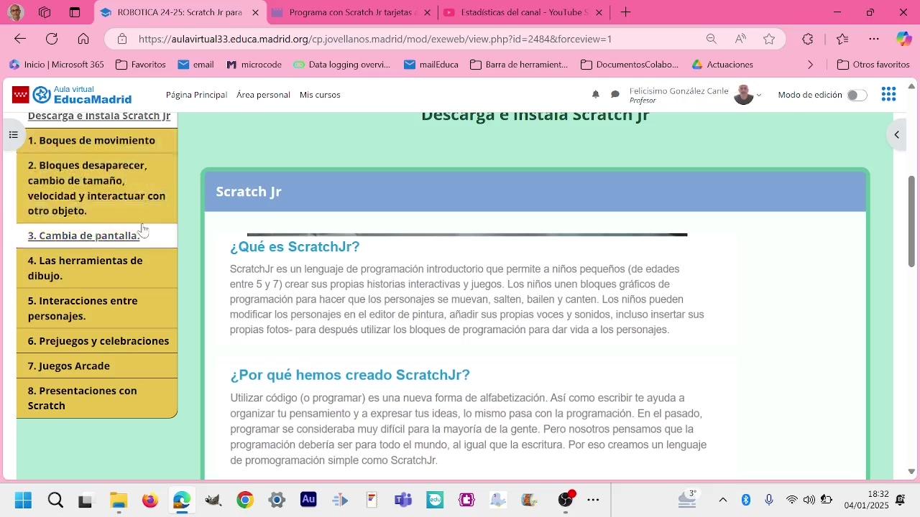Open Edge Settings and more menu
This screenshot has height=517, width=920.
874,39
